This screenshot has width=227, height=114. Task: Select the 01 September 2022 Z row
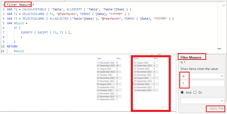coord(109,99)
